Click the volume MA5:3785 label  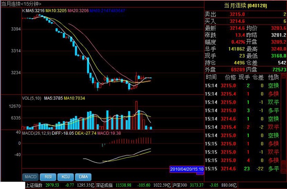(53, 98)
